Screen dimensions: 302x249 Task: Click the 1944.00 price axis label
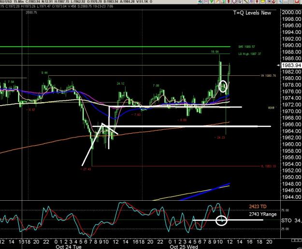[291, 197]
